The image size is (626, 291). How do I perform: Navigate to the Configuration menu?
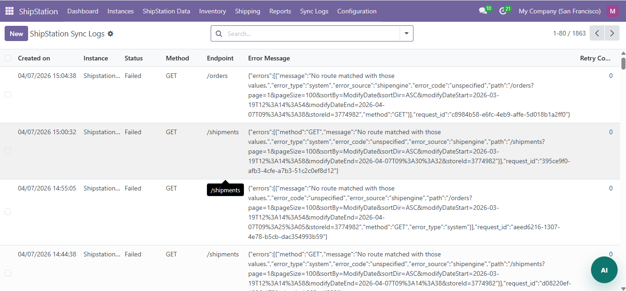pos(356,11)
